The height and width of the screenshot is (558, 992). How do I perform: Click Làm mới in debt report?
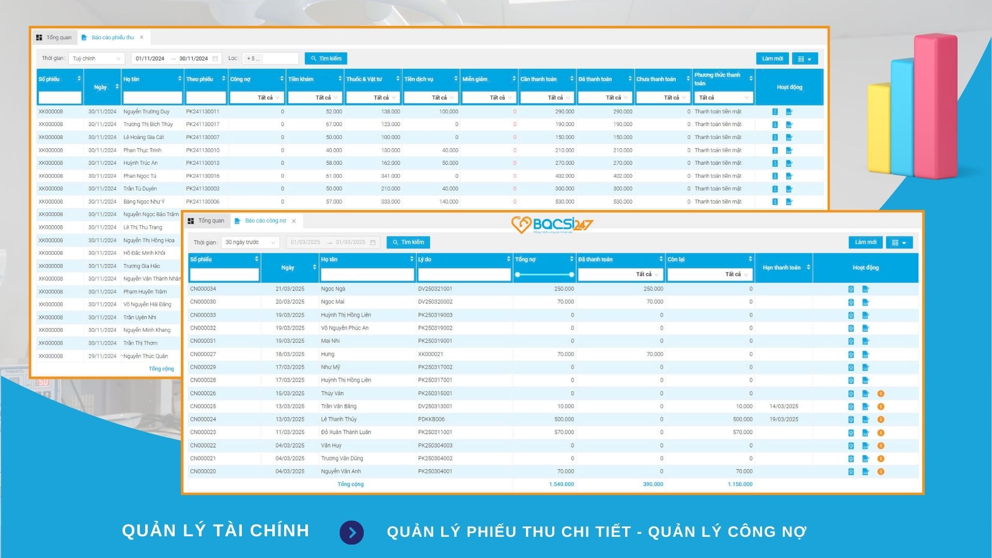click(865, 242)
